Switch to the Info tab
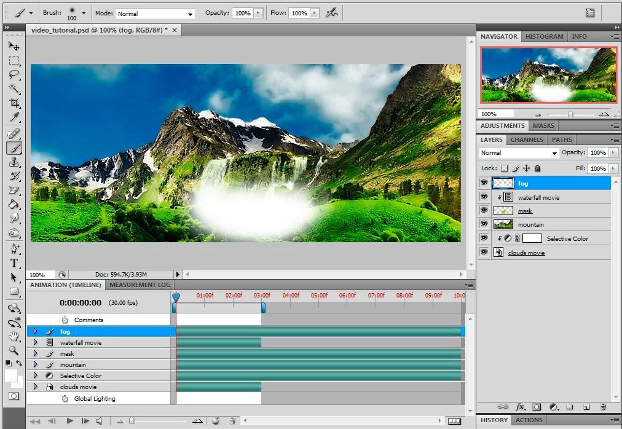The image size is (622, 429). pyautogui.click(x=579, y=36)
